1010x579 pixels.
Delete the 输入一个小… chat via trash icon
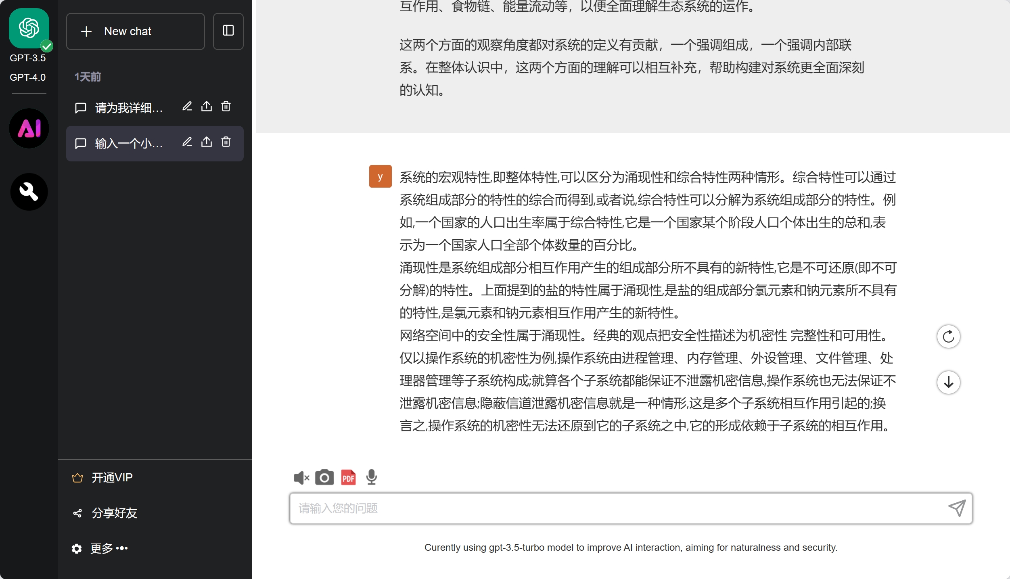(226, 142)
